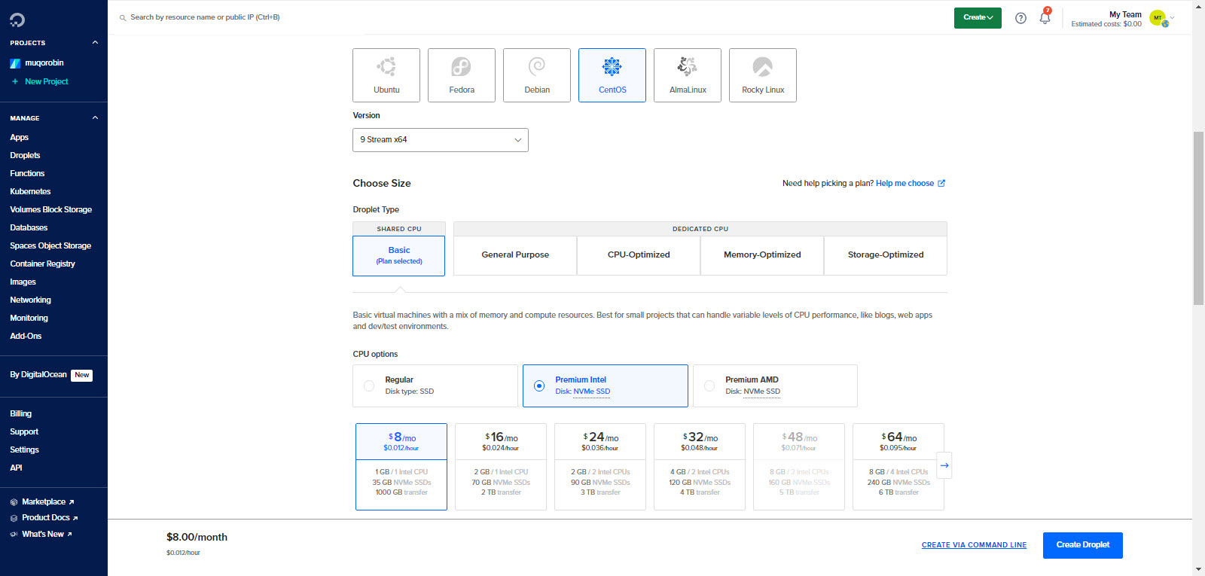
Task: Open the Create dropdown button
Action: coord(978,18)
